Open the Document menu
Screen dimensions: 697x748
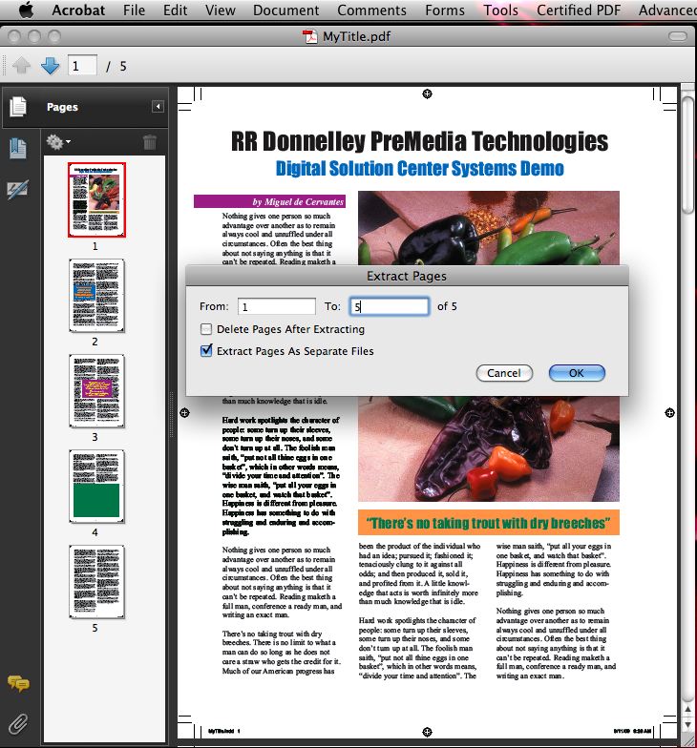tap(286, 10)
